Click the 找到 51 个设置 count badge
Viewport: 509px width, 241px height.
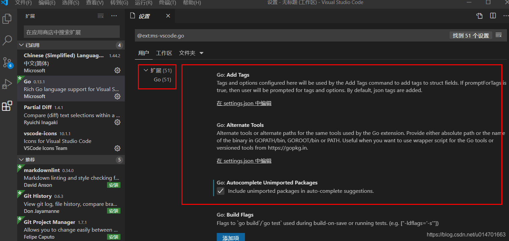[471, 35]
